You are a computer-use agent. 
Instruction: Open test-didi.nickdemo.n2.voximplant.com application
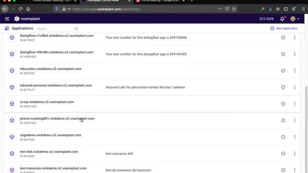[49, 152]
